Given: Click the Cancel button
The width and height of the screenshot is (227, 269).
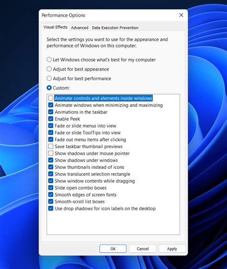Looking at the screenshot, I should pos(143,248).
